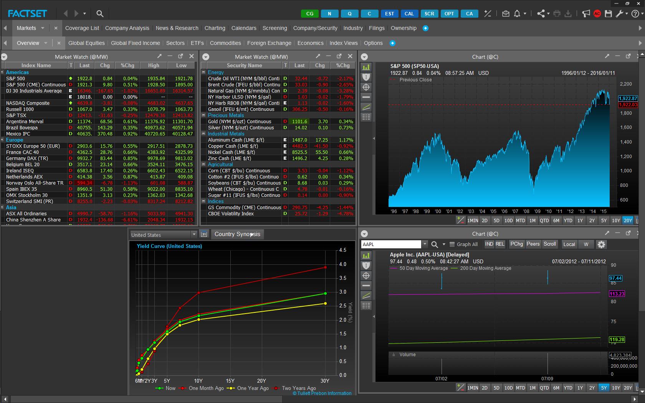Click the search magnifier in top bar
The image size is (645, 403).
(x=100, y=13)
